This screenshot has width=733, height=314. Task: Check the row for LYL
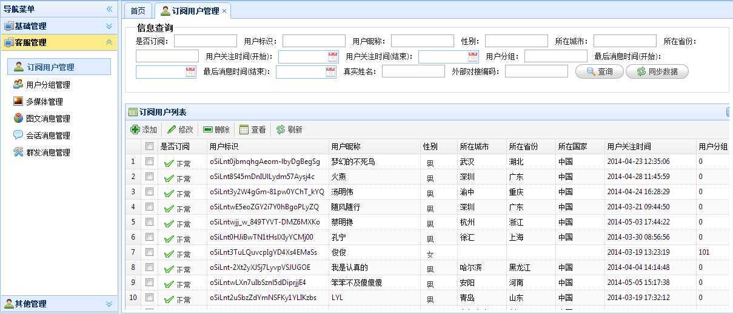[149, 297]
